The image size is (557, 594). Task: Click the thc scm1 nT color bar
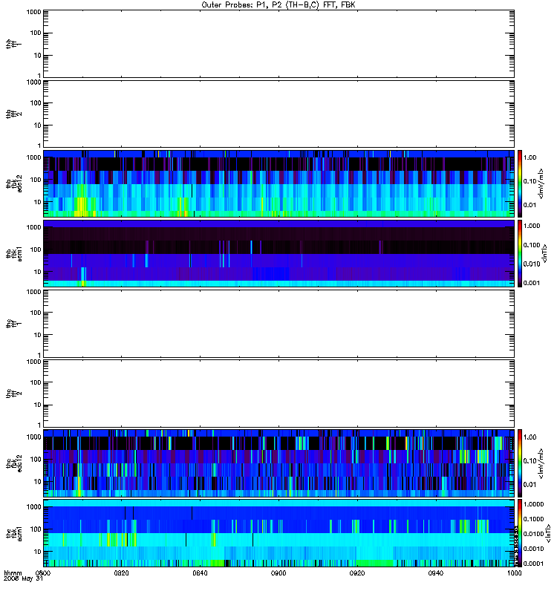[520, 533]
